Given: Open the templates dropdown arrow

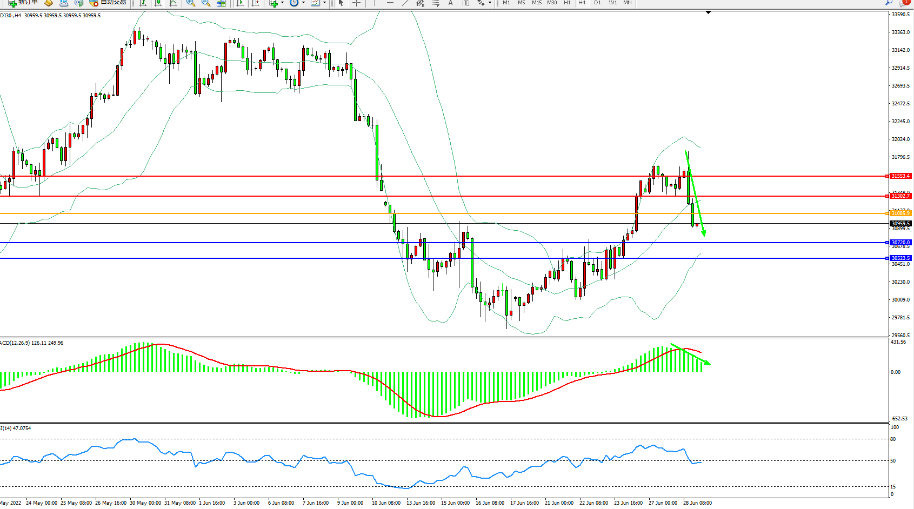Looking at the screenshot, I should point(324,3).
